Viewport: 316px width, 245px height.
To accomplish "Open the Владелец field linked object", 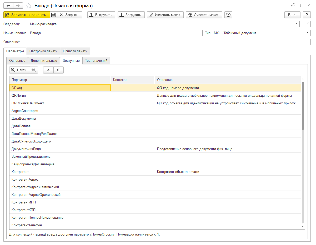I will tap(308, 24).
